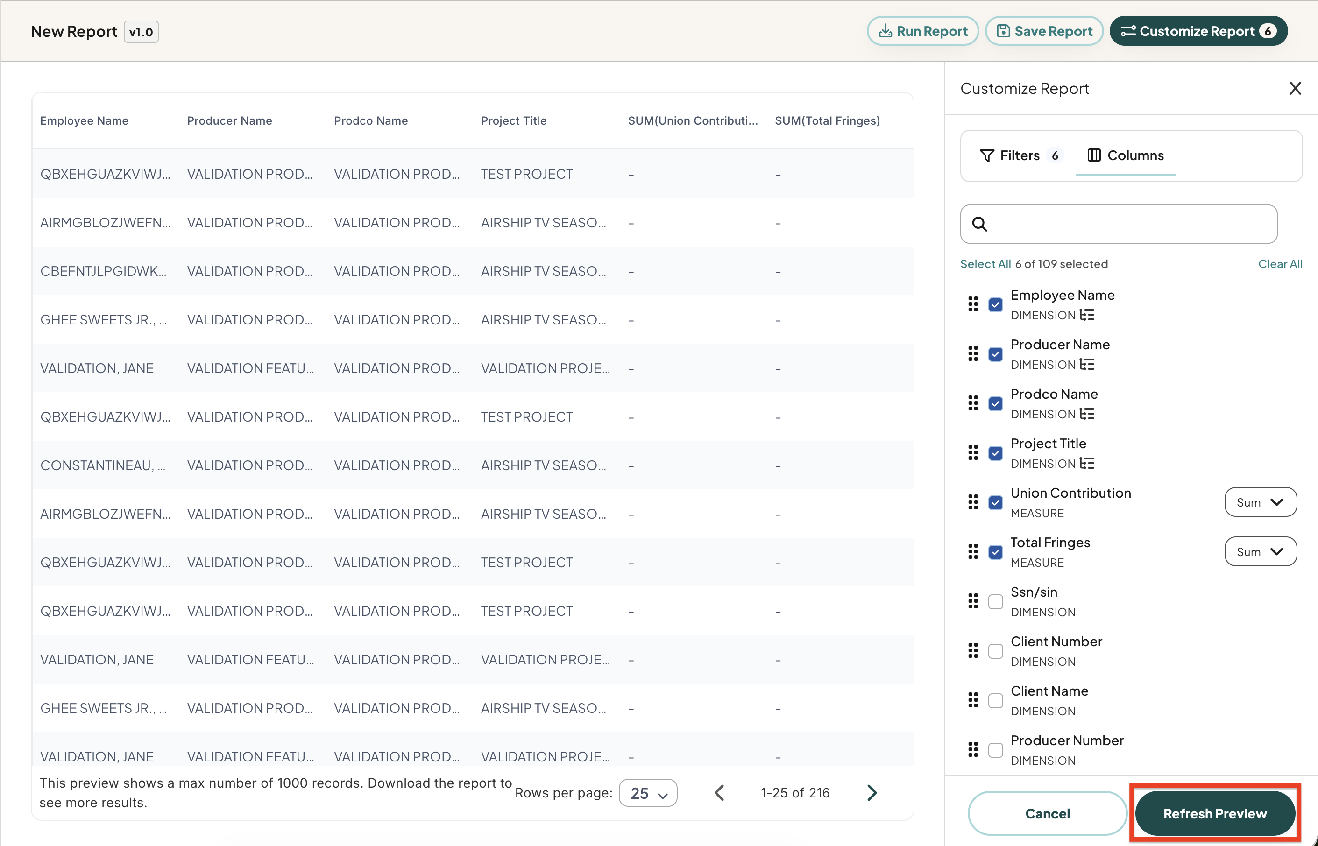Image resolution: width=1318 pixels, height=846 pixels.
Task: Close the Customize Report panel
Action: 1295,88
